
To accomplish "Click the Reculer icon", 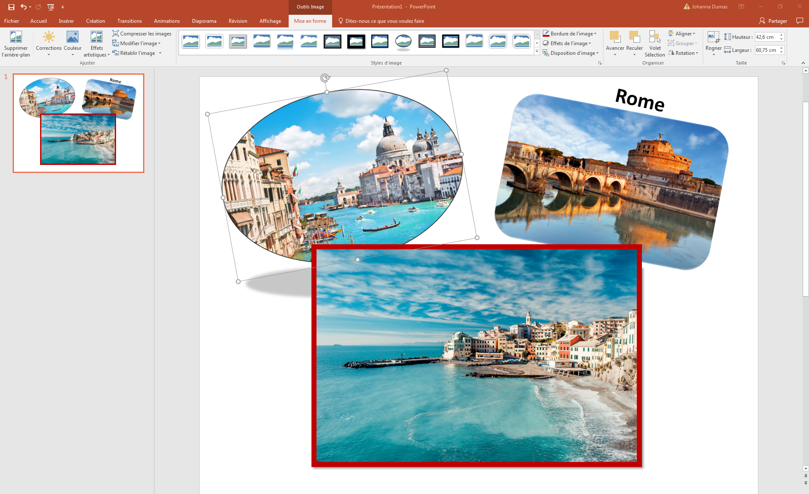I will 634,38.
